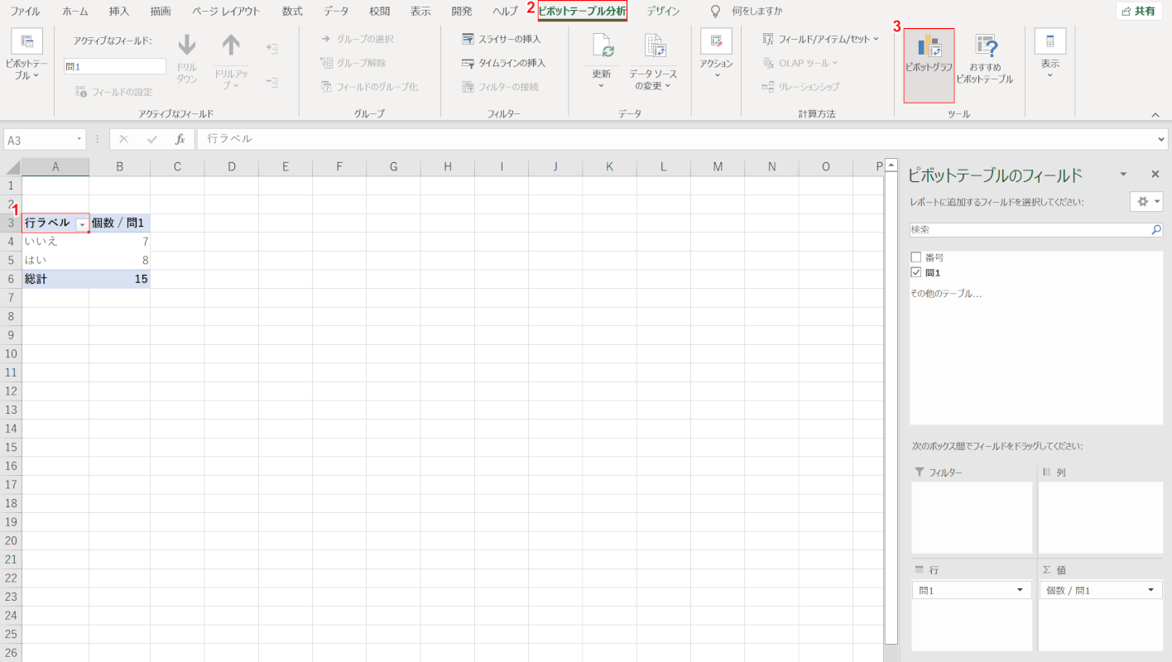Close the ピボットテーブルのフィールド pane
The image size is (1172, 662).
tap(1155, 174)
